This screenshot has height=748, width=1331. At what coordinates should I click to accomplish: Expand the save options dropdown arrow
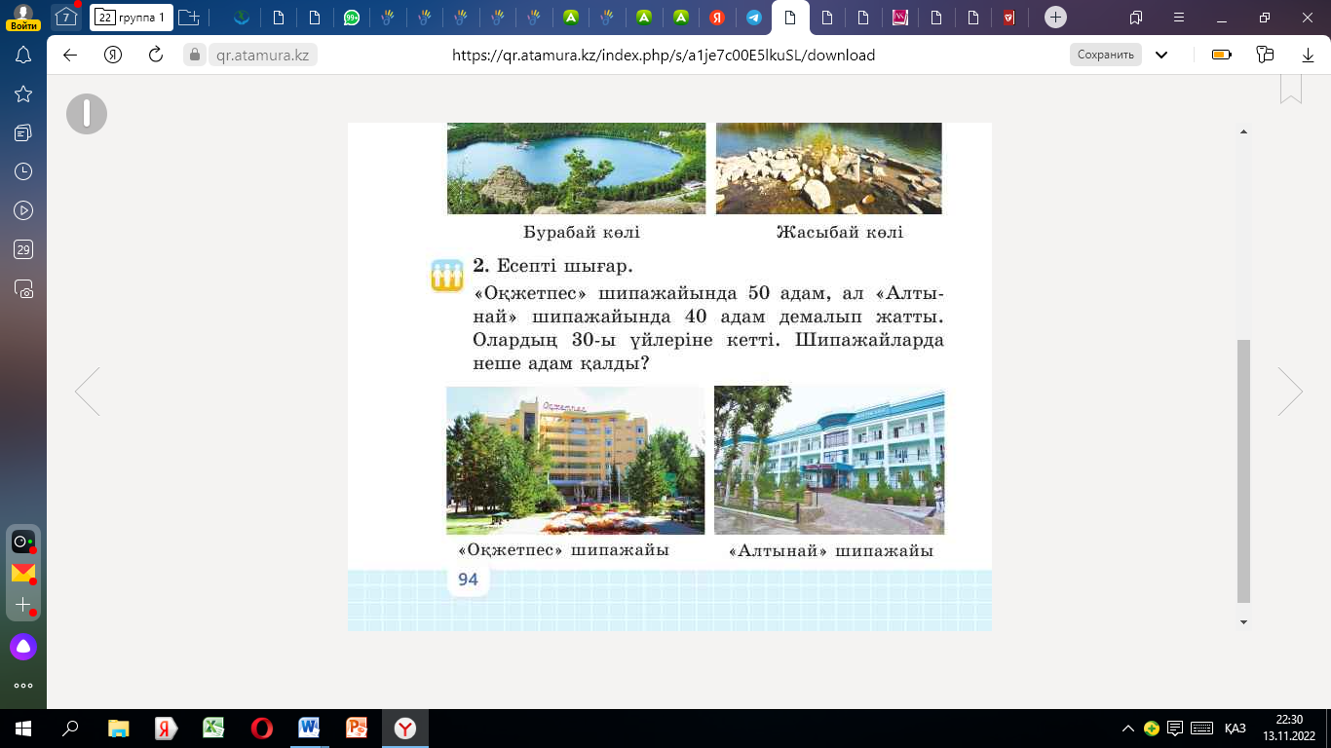tap(1161, 56)
